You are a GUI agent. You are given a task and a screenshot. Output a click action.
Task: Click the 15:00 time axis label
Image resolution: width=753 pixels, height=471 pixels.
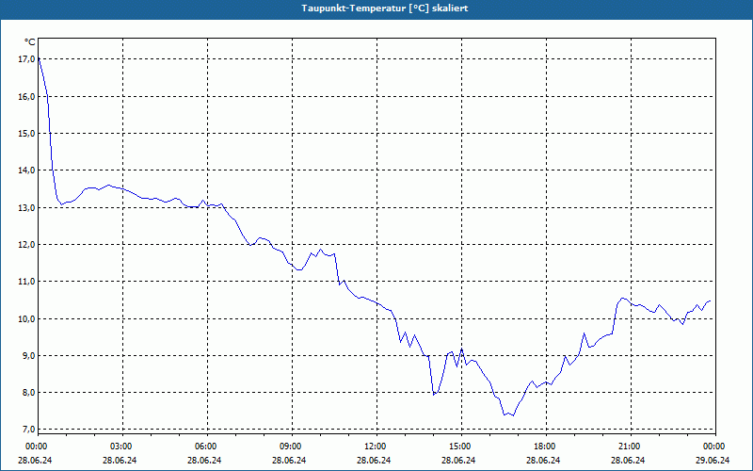tap(461, 447)
